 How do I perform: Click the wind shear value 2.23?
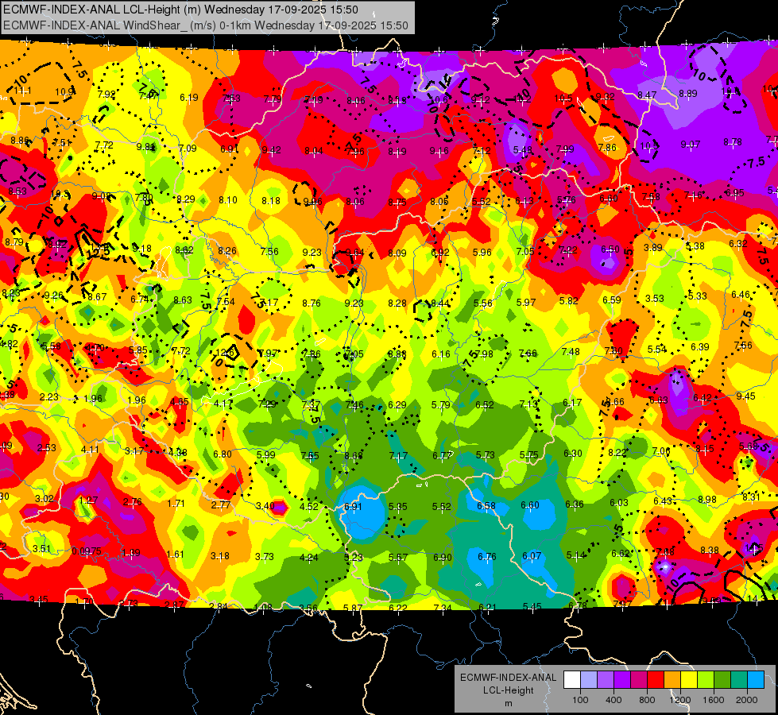(49, 397)
